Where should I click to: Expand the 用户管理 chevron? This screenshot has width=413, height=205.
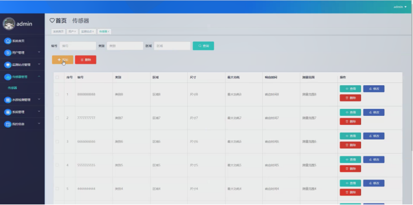click(x=39, y=52)
